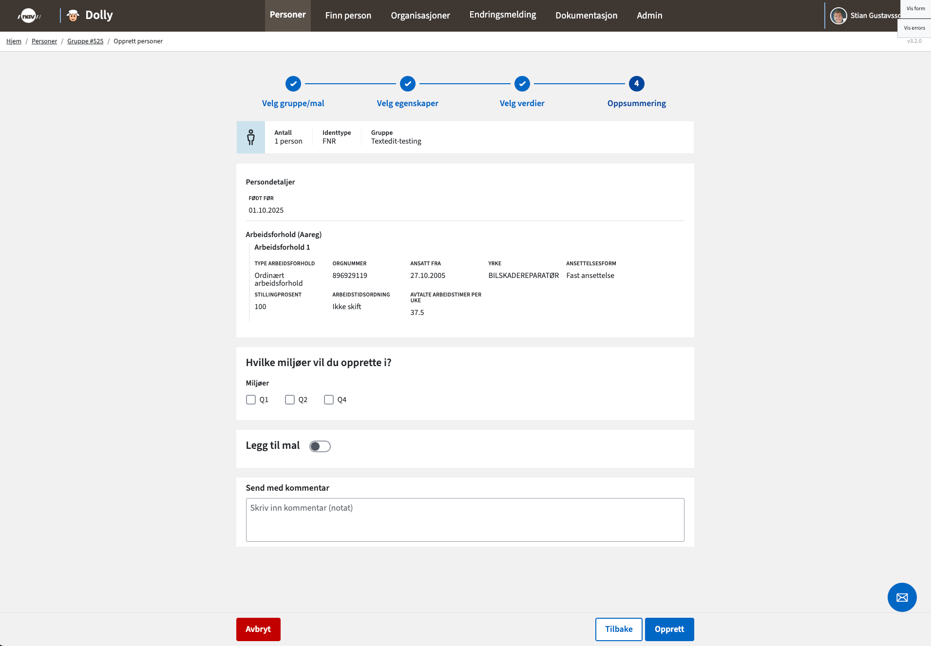Click the step 4 circle
Viewport: 931px width, 646px height.
pos(636,84)
